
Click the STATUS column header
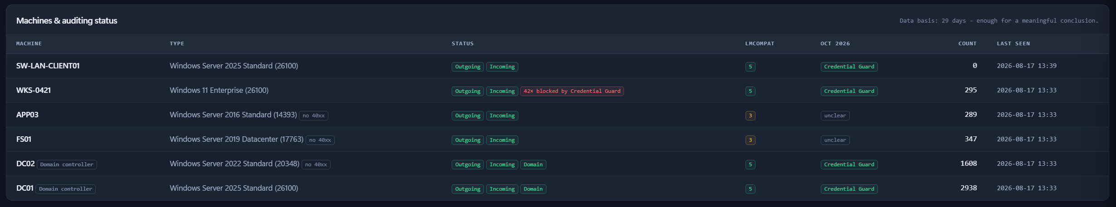tap(463, 43)
